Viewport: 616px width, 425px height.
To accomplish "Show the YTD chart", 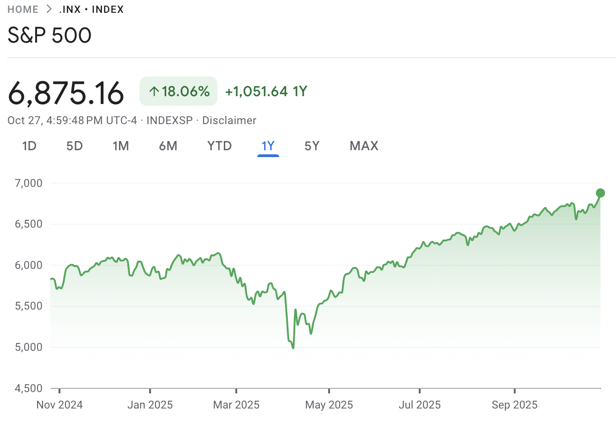I will (x=219, y=146).
